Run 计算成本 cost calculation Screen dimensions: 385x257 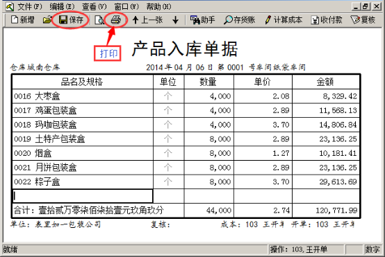pyautogui.click(x=284, y=20)
